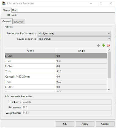Cancel the dialog
The width and height of the screenshot is (116, 129).
[x=105, y=124]
